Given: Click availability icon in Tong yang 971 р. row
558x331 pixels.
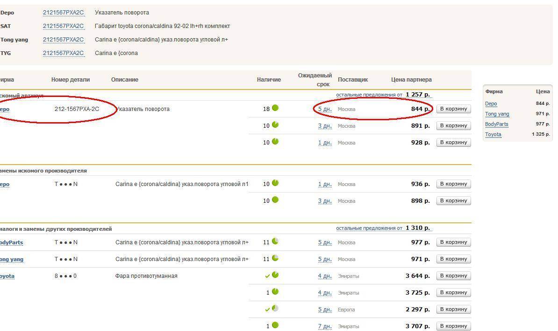Looking at the screenshot, I should point(275,258).
